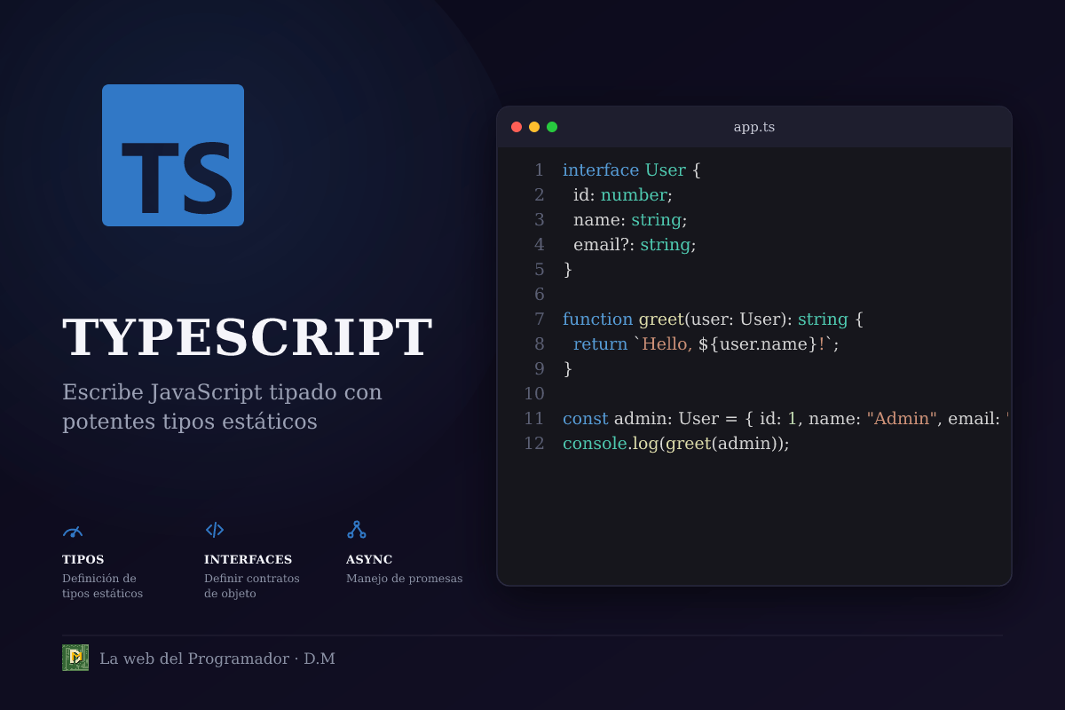Click the yellow minimize dot in code window
1065x710 pixels.
click(534, 127)
